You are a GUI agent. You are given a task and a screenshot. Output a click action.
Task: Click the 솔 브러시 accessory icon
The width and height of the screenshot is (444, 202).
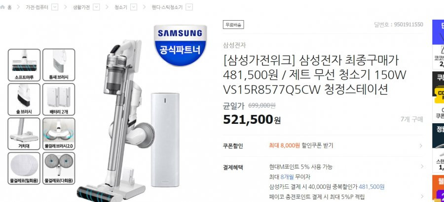[x=24, y=99]
